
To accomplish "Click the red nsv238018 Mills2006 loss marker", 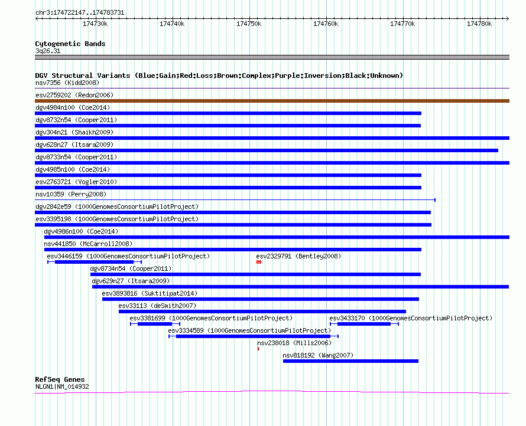I will click(x=258, y=349).
